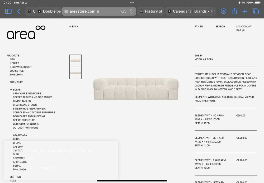Viewport: 264px width, 183px height.
Task: Open MY ACCOUNT
Action: (244, 26)
